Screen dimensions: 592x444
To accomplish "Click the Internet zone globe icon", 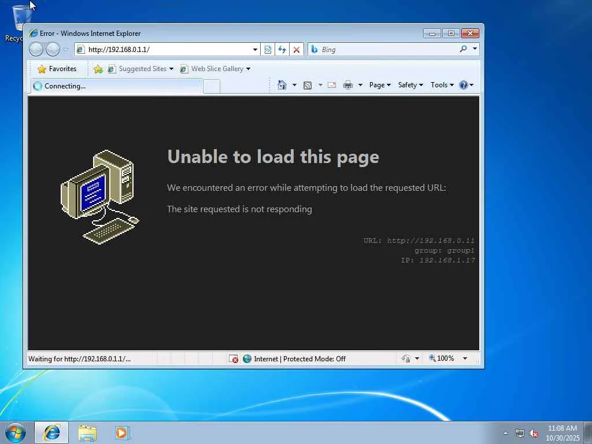I will point(247,358).
